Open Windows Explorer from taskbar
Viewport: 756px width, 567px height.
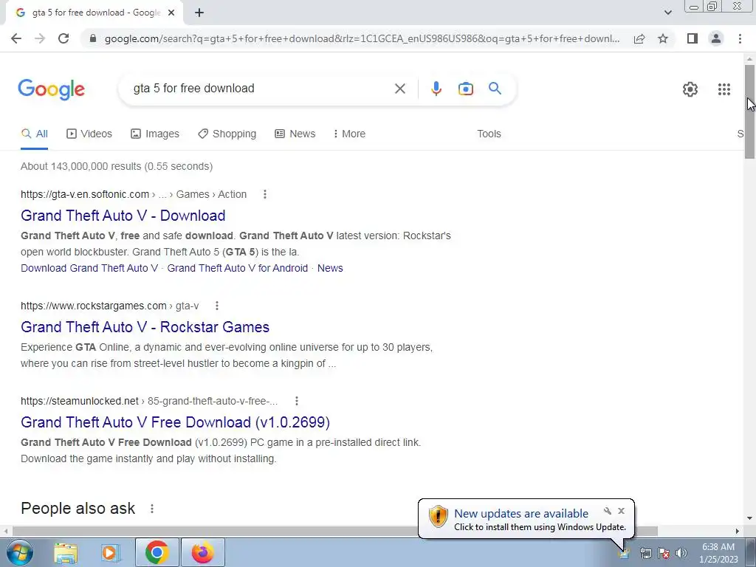pyautogui.click(x=66, y=552)
